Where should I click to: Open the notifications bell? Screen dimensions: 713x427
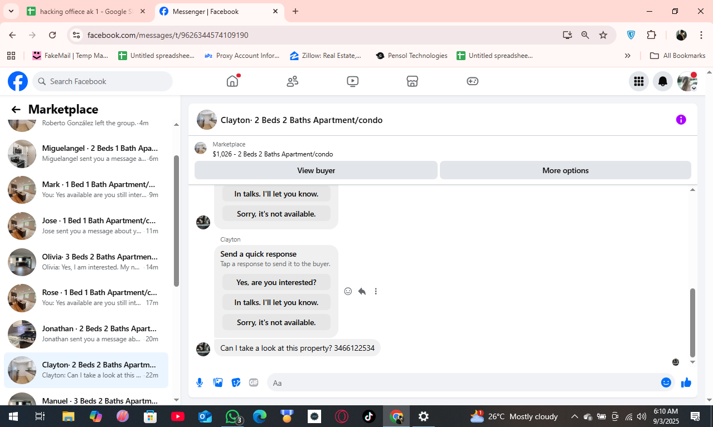tap(663, 81)
